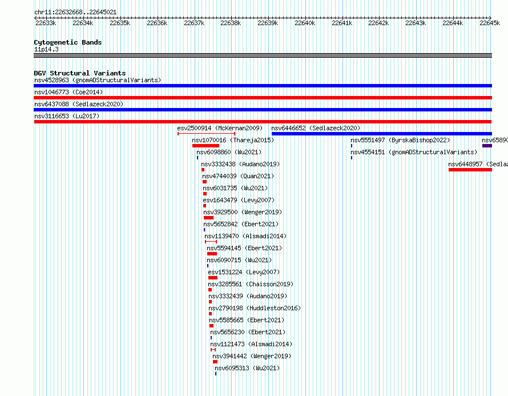Screen dimensions: 508x396
Task: Open nsv2790198 (Huddleston2016) label
Action: [255, 308]
